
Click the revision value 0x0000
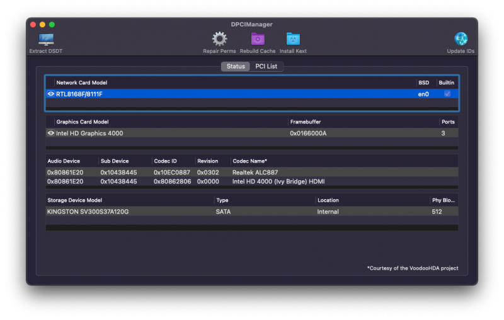point(208,181)
